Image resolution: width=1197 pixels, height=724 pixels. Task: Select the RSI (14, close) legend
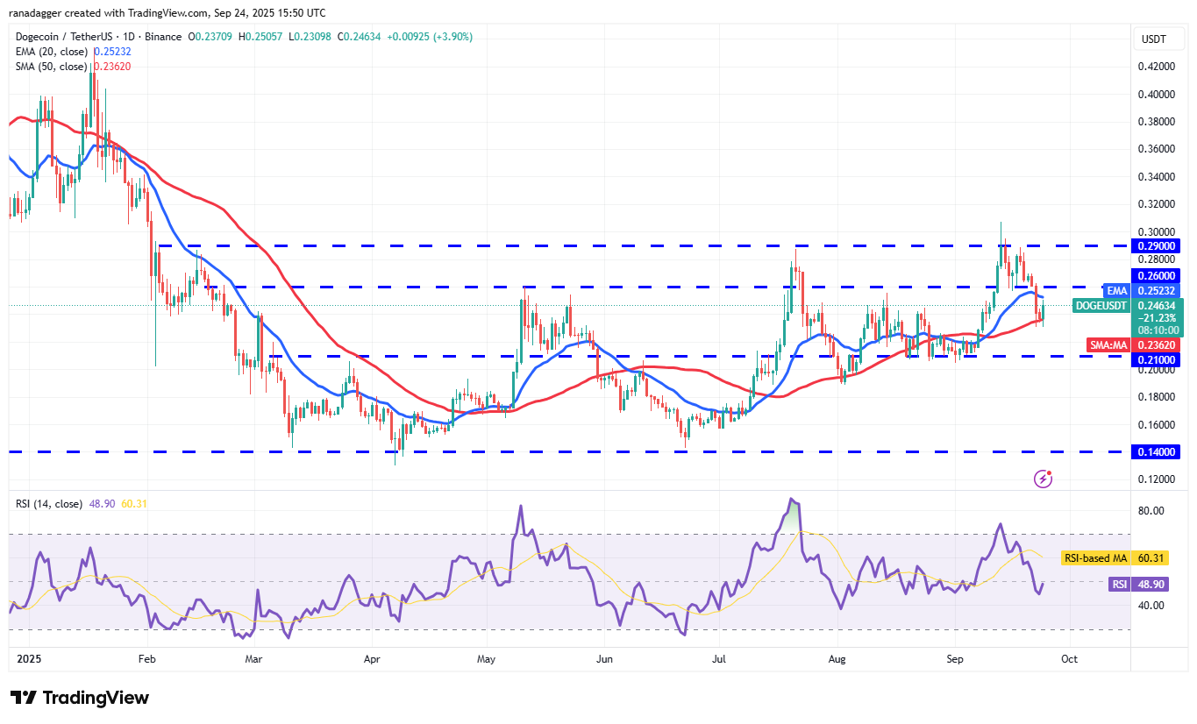coord(48,503)
